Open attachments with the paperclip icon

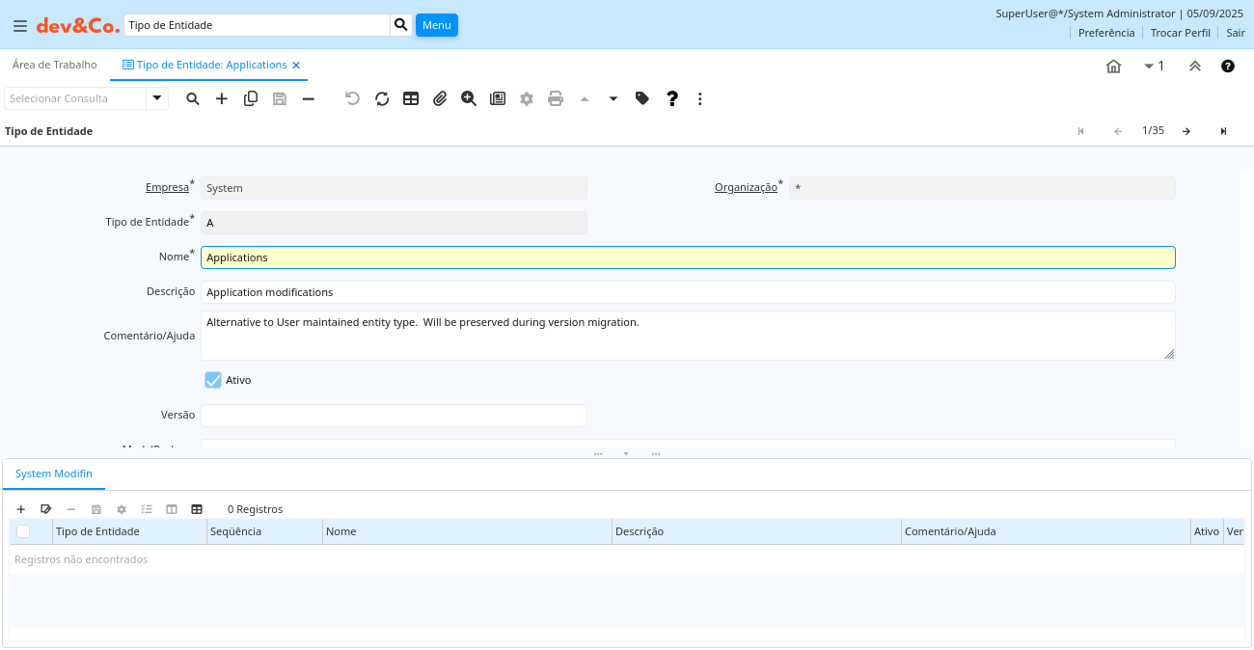[x=440, y=98]
